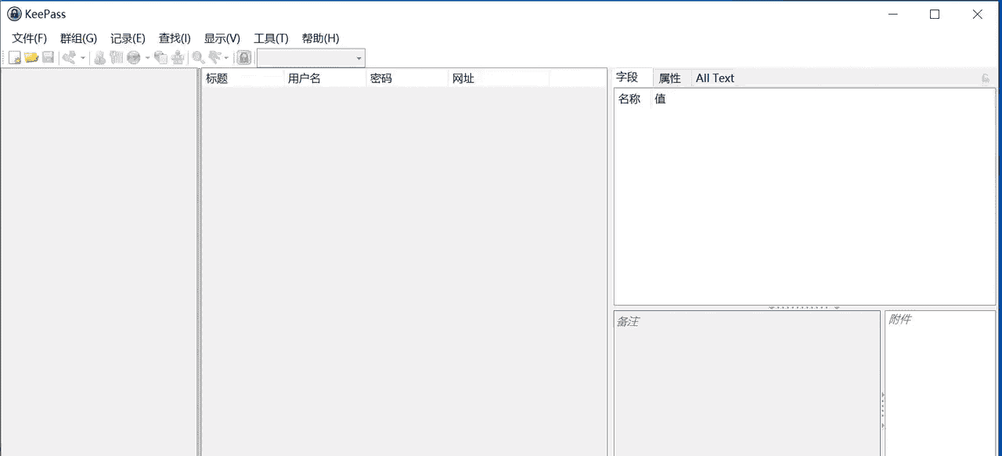This screenshot has height=456, width=1002.
Task: Save the current database
Action: click(x=49, y=56)
